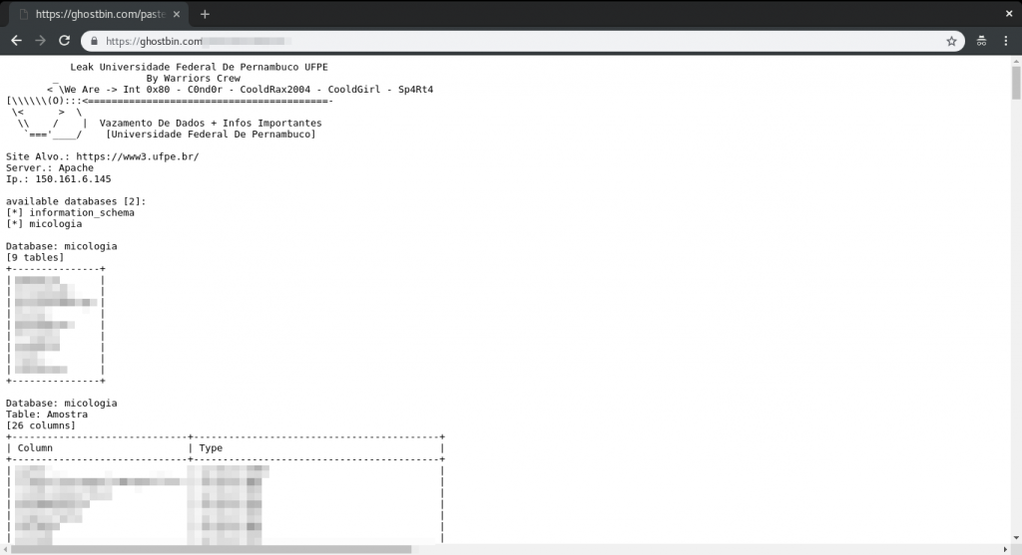Go forward with the forward arrow
Viewport: 1022px width, 555px height.
click(40, 41)
